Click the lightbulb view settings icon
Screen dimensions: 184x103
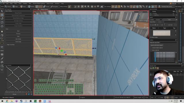122,7
